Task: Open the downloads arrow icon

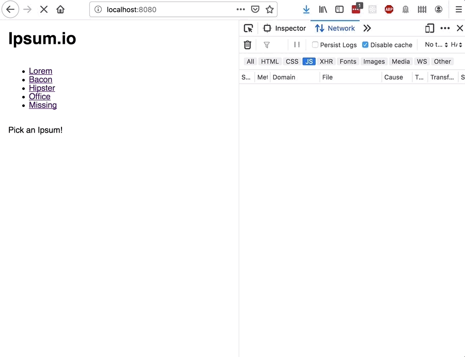Action: click(x=306, y=9)
